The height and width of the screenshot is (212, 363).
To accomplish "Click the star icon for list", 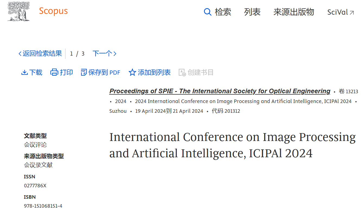I will [132, 72].
